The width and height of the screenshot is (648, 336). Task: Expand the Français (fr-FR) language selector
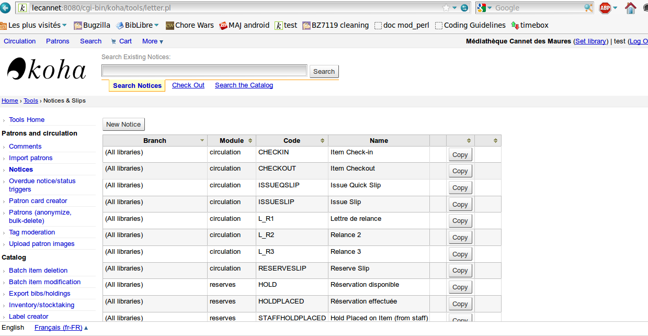[61, 328]
